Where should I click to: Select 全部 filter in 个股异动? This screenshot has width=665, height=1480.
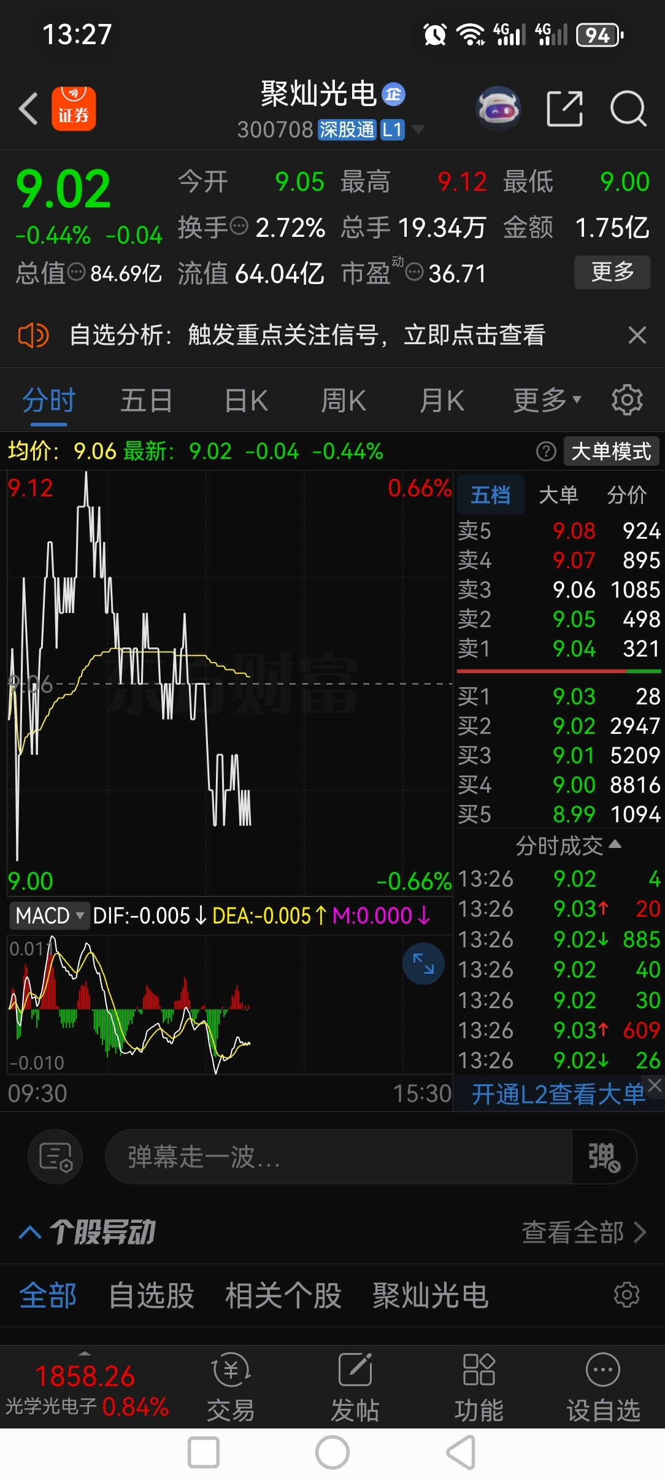(48, 1295)
